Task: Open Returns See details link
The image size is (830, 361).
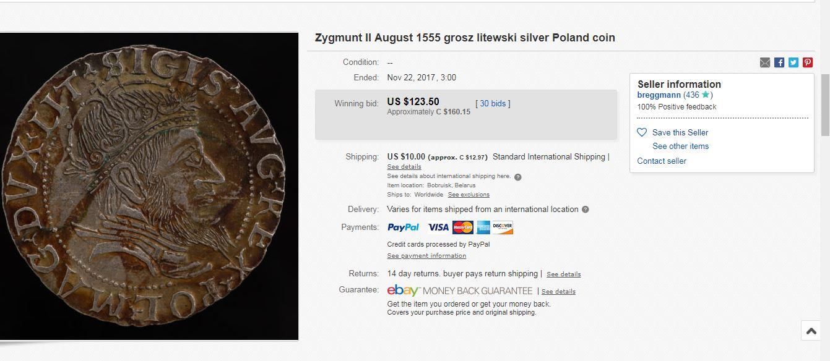Action: pos(564,274)
